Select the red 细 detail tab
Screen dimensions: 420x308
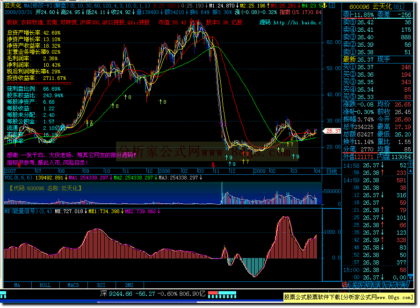point(345,285)
